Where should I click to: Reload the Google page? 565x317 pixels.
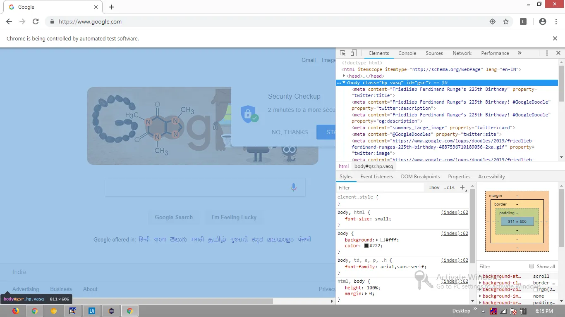click(36, 21)
